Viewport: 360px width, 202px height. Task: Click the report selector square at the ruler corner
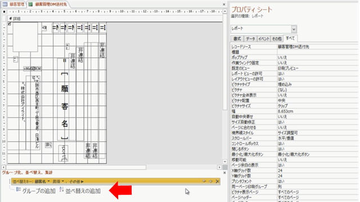tap(4, 11)
